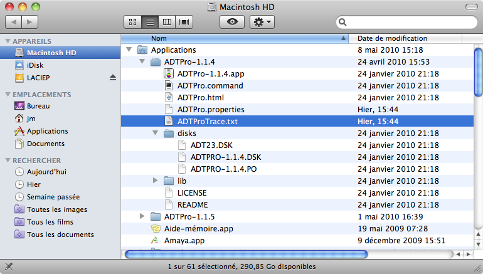Collapse the disks folder triangle

[x=156, y=133]
